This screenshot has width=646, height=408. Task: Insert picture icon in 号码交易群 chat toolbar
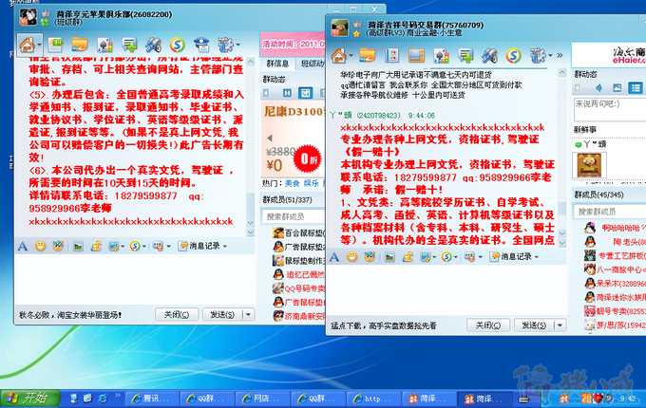click(389, 257)
